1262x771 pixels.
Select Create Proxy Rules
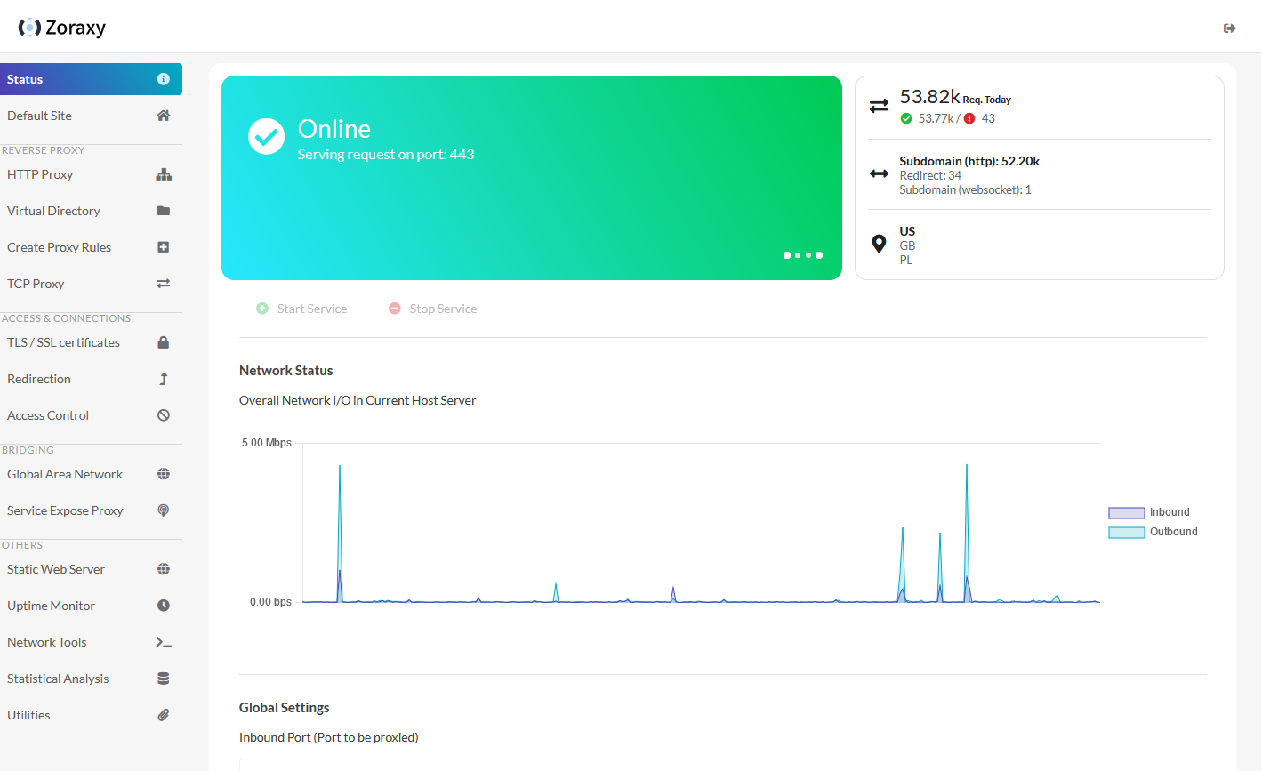click(91, 247)
